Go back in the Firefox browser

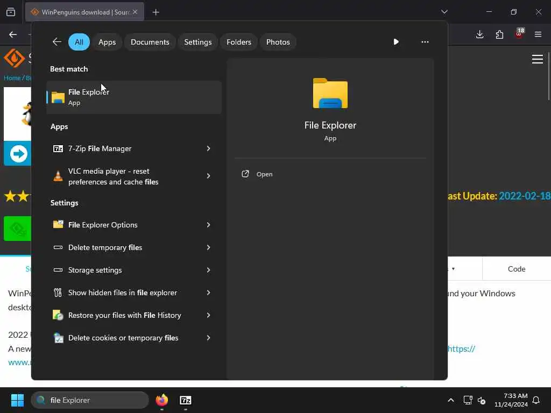[13, 34]
